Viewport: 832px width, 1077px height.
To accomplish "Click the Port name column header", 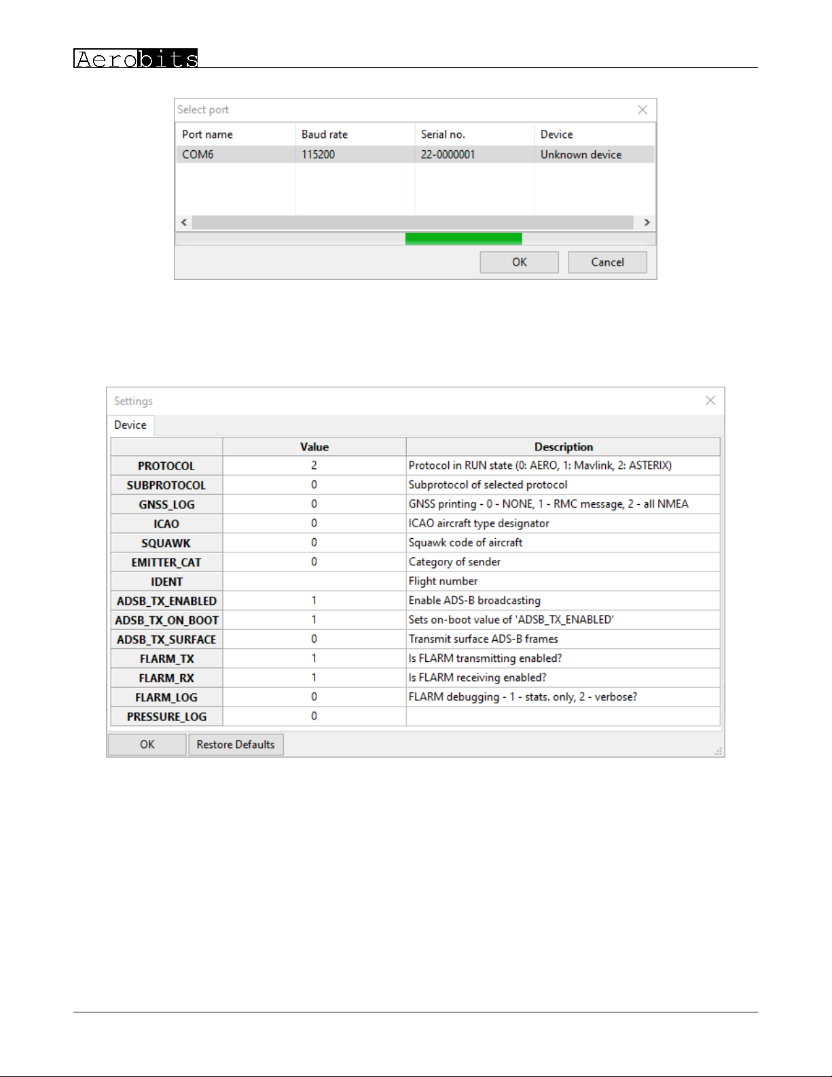I will (x=207, y=135).
